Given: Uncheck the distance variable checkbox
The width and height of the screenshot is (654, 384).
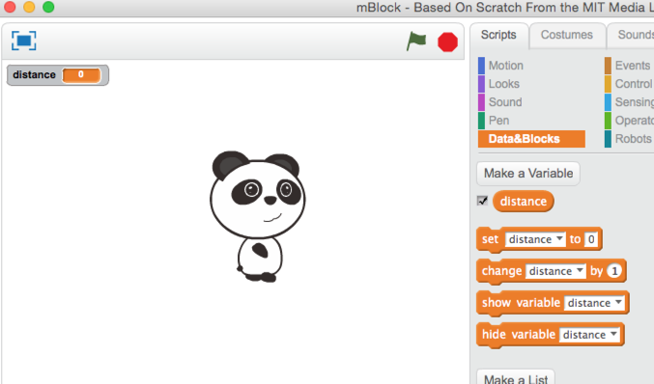Looking at the screenshot, I should pos(483,201).
